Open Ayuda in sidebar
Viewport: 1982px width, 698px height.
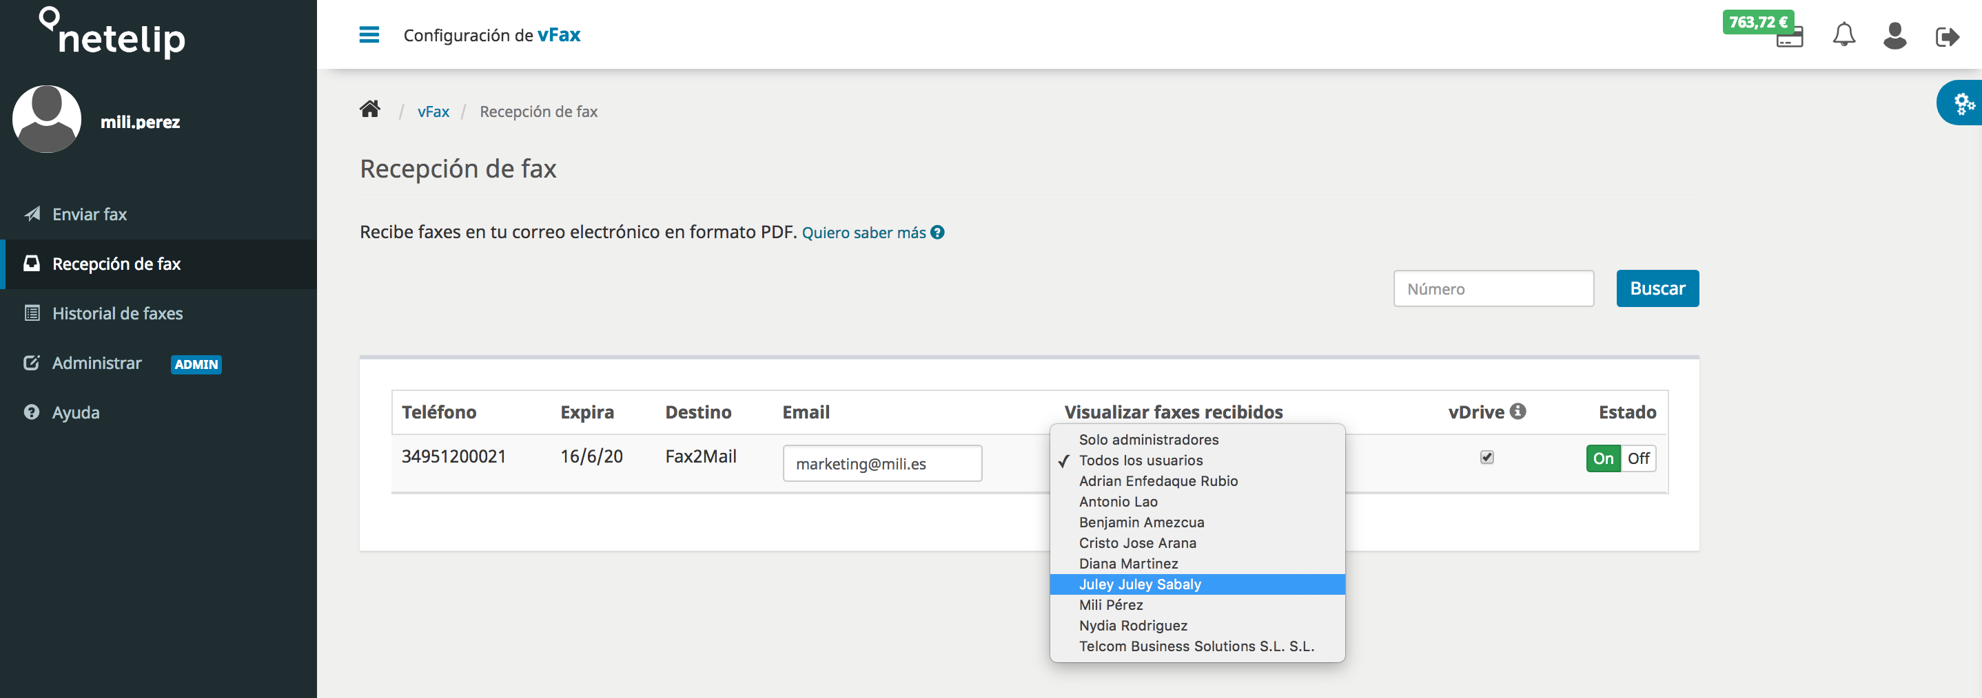(x=159, y=413)
